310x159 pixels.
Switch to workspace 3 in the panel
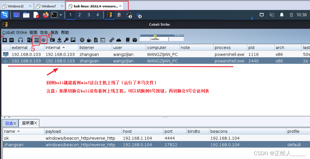(x=89, y=15)
